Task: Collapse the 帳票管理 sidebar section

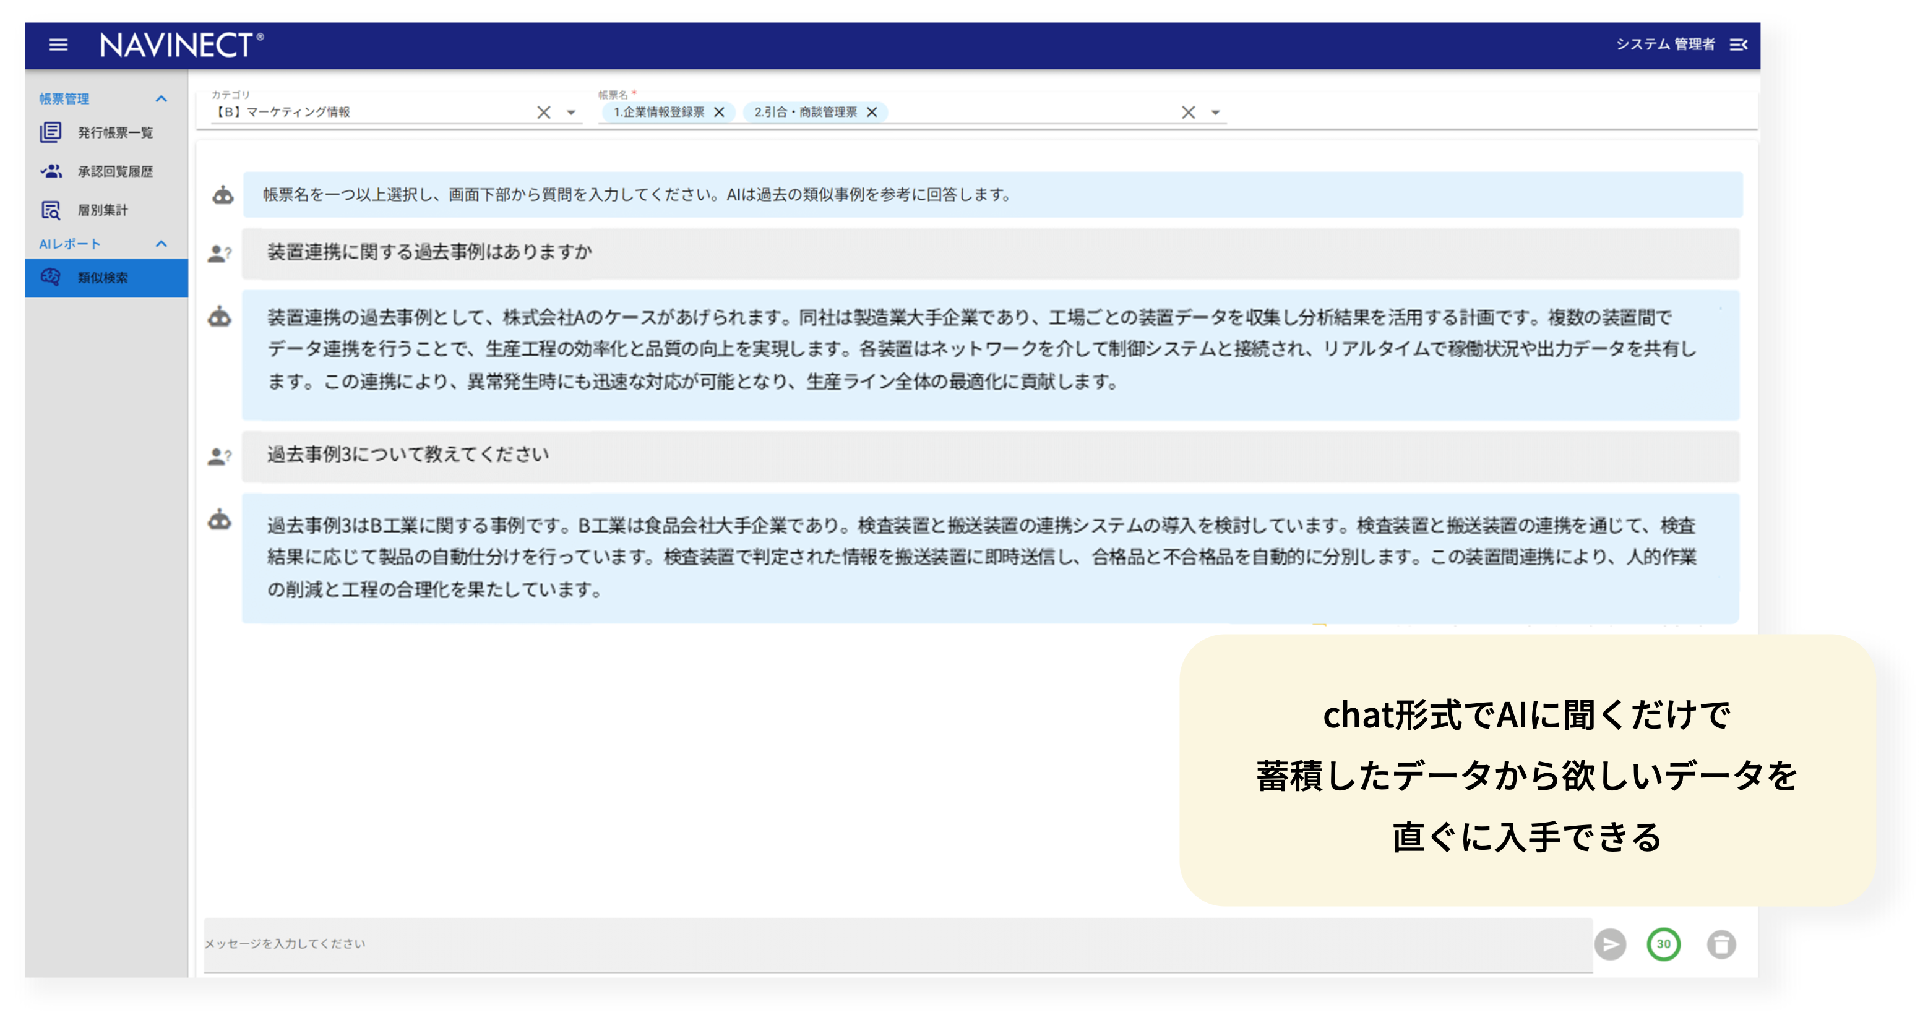Action: click(161, 98)
